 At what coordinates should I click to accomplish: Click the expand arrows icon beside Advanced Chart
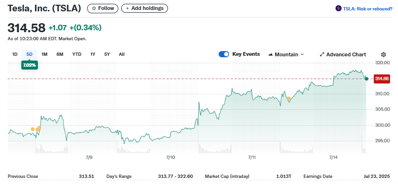coord(322,54)
